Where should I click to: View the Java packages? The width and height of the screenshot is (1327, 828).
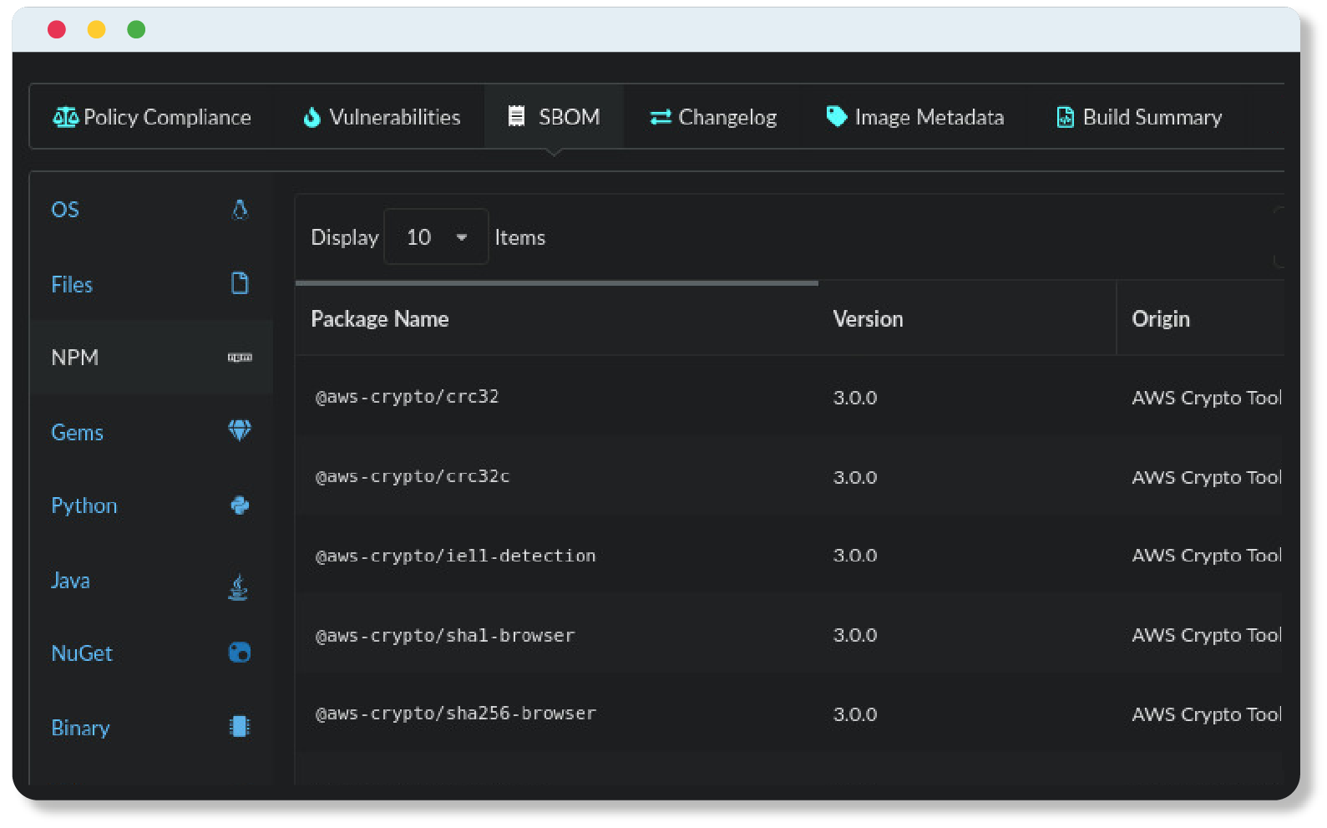tap(151, 580)
